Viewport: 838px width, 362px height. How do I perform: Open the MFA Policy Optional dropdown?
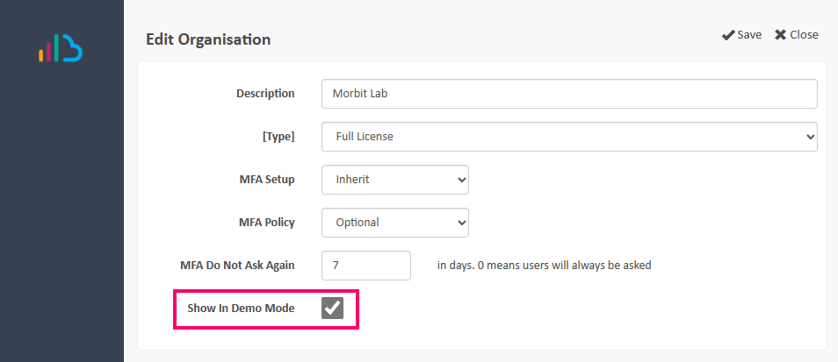tap(394, 222)
